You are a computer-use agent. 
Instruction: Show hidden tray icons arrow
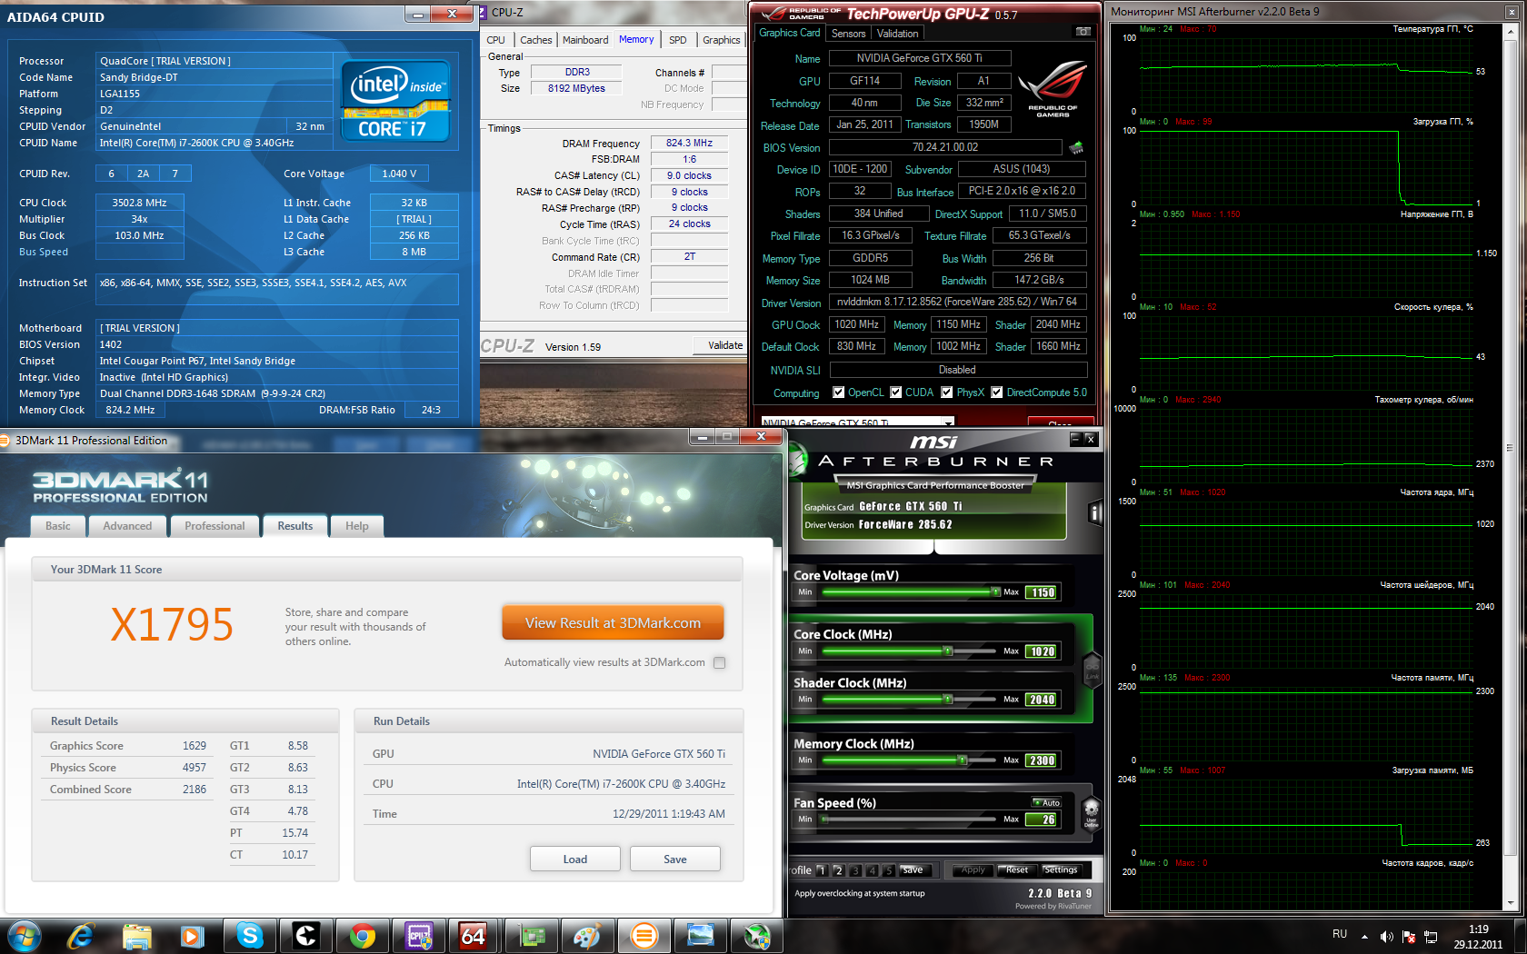point(1364,936)
